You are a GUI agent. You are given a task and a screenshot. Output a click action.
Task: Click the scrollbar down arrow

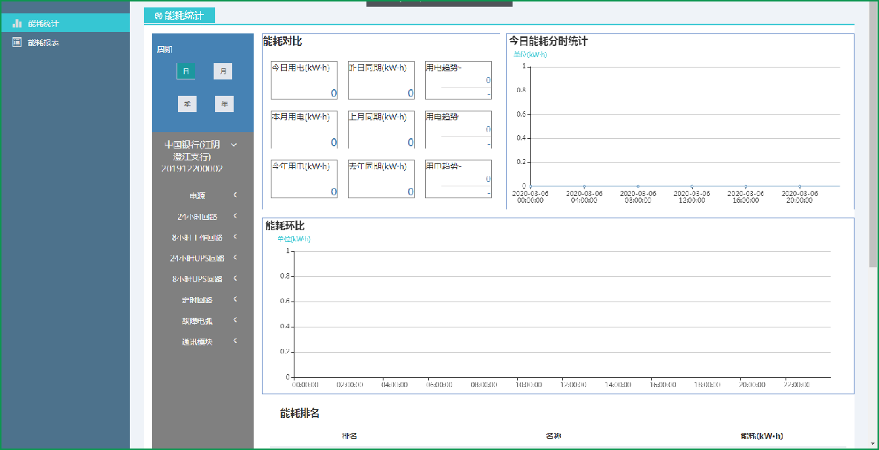coord(873,444)
